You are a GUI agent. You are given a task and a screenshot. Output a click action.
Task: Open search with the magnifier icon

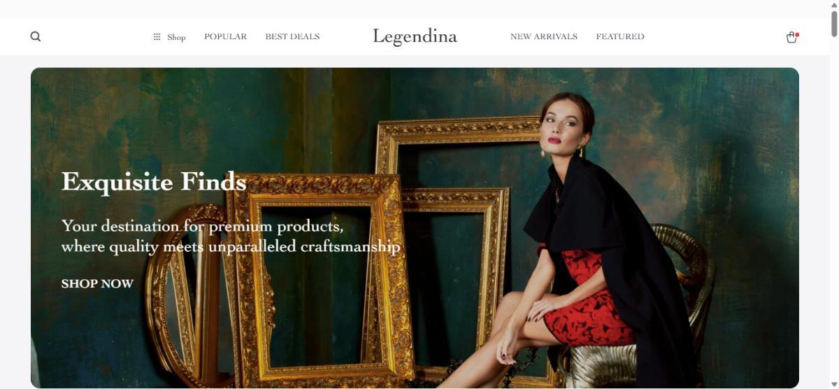[36, 36]
